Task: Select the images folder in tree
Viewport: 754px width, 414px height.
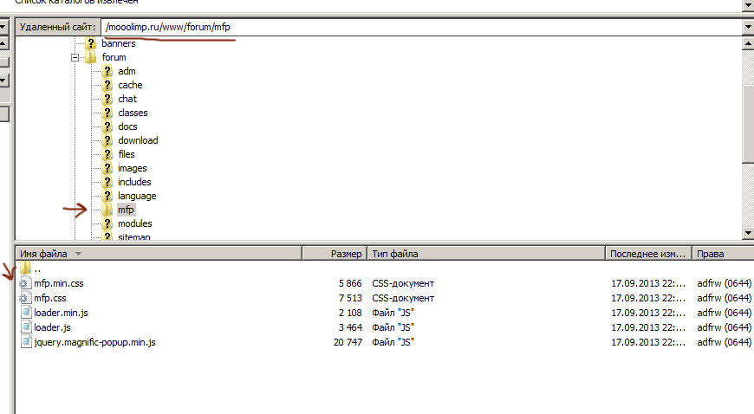Action: click(x=133, y=168)
